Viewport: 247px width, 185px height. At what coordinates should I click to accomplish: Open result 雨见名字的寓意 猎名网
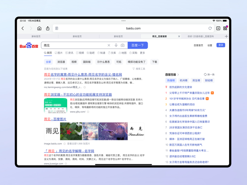83,75
